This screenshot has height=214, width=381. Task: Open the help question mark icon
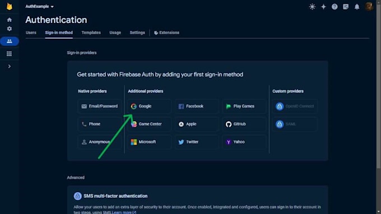click(334, 7)
